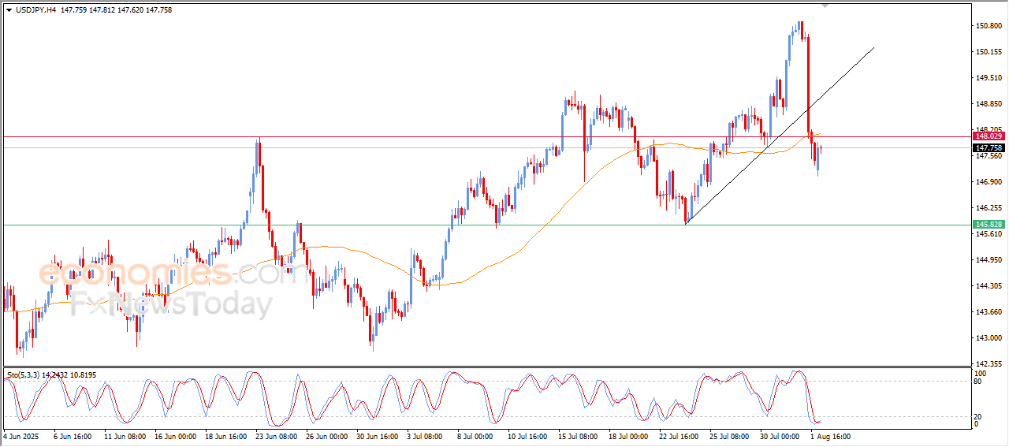Click the 143.660 price axis value
The height and width of the screenshot is (447, 1009).
click(x=989, y=312)
